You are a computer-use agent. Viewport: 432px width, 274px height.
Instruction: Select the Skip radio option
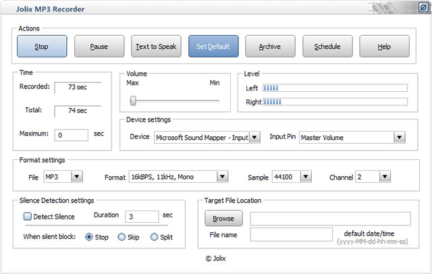point(122,237)
